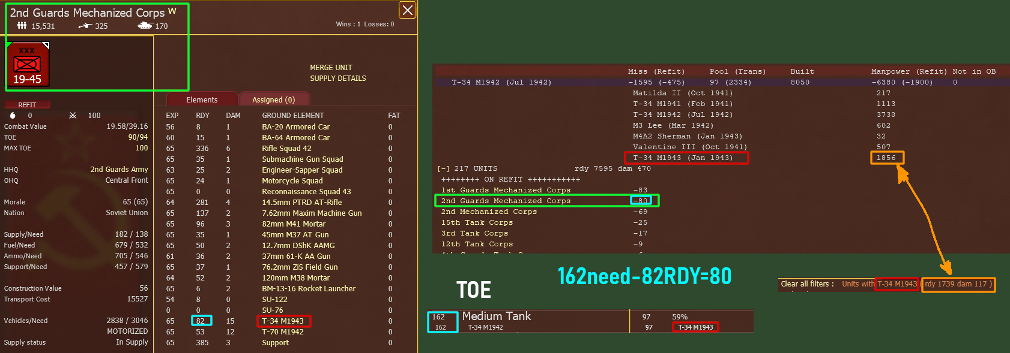The height and width of the screenshot is (353, 1010).
Task: Open T-34 M1943 ground element
Action: point(283,321)
